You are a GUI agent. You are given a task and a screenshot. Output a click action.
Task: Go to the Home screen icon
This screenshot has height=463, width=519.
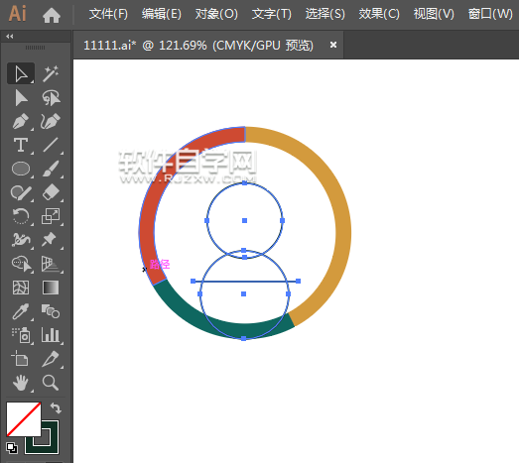coord(52,15)
